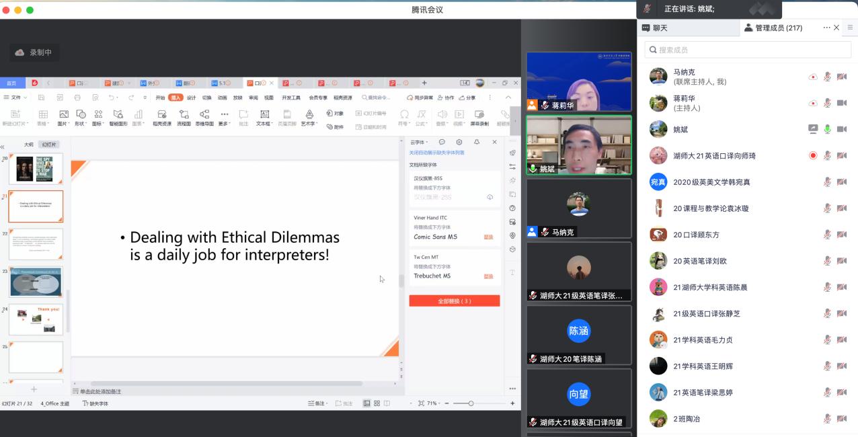Open the 设计 design ribbon tab
Viewport: 858px width, 437px height.
pyautogui.click(x=192, y=97)
